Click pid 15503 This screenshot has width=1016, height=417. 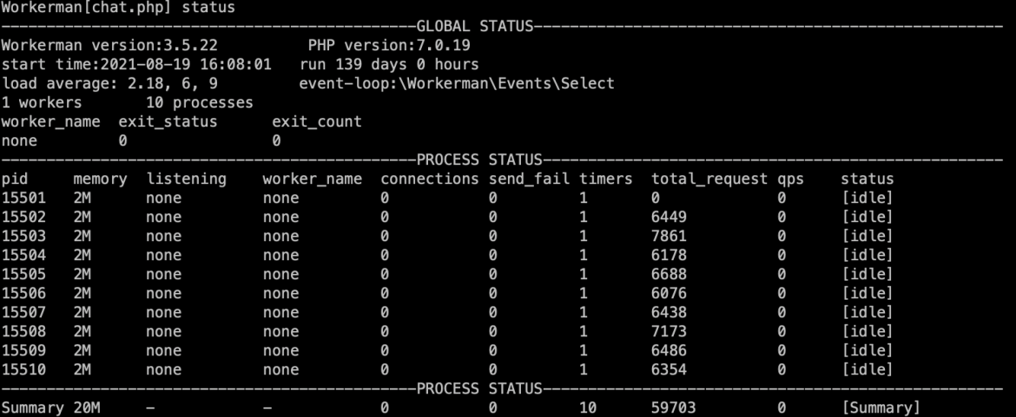coord(24,236)
